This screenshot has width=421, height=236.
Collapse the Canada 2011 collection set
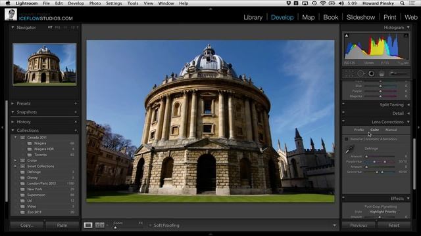15,137
